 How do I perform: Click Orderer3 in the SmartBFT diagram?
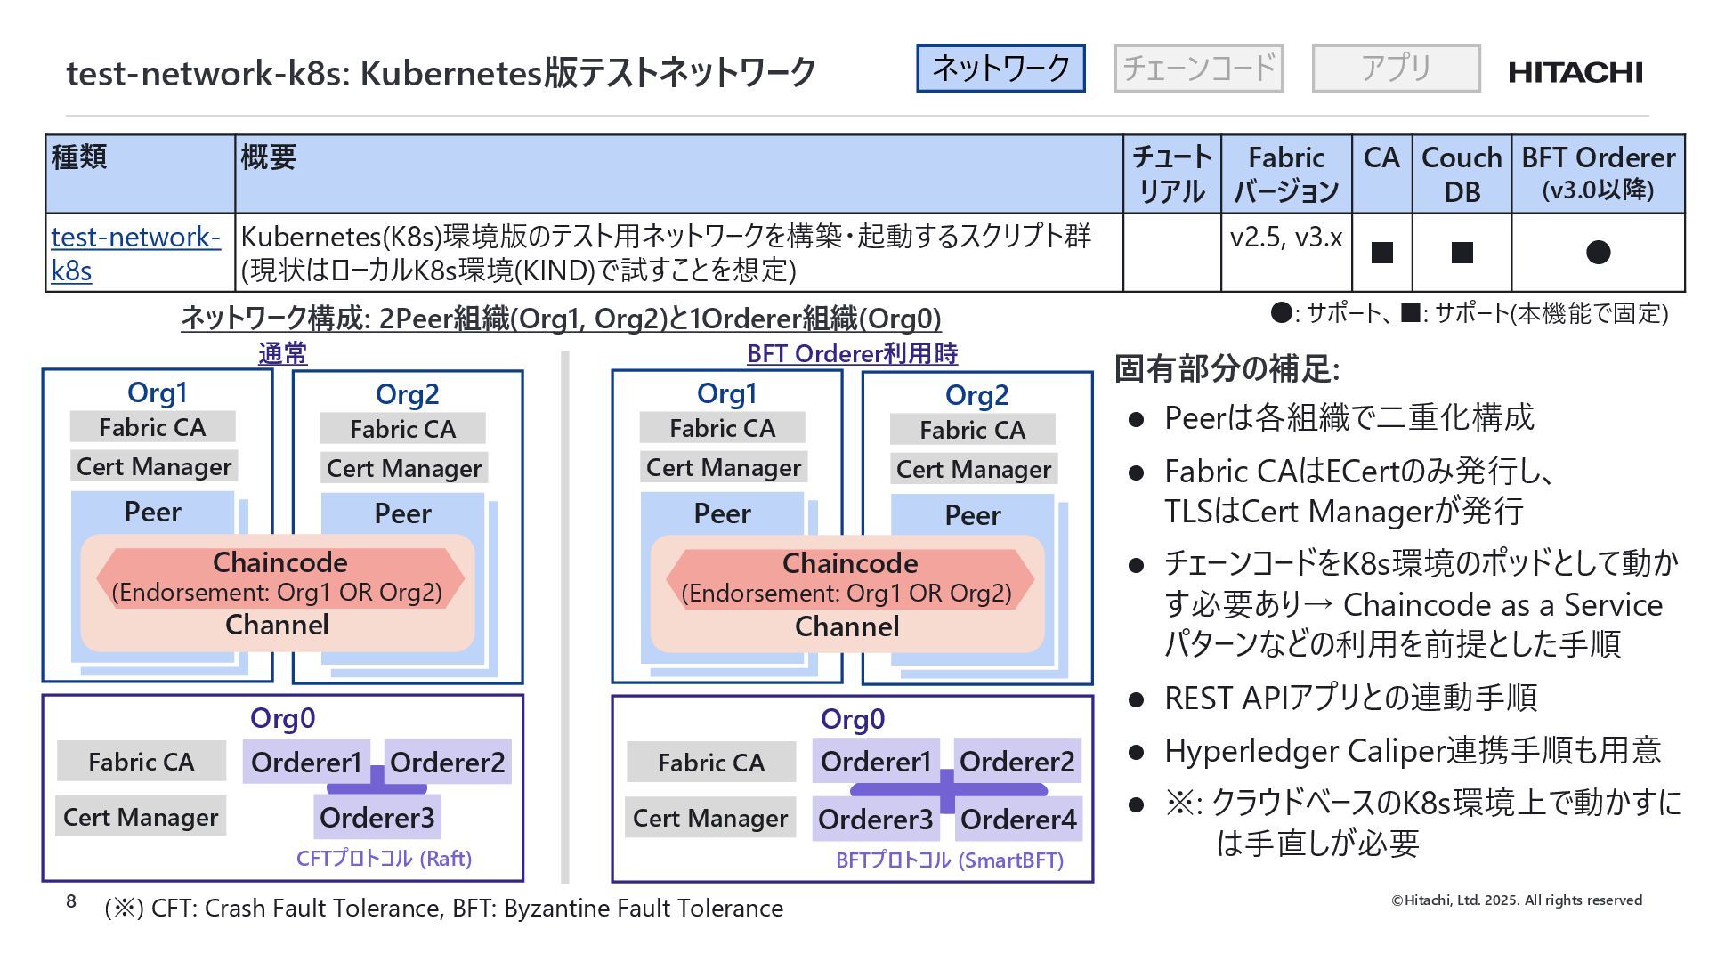876,819
